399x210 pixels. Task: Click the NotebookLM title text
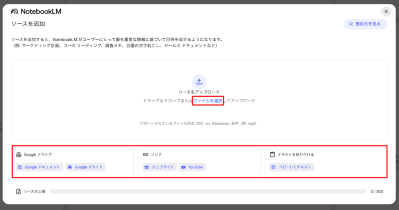coord(41,11)
